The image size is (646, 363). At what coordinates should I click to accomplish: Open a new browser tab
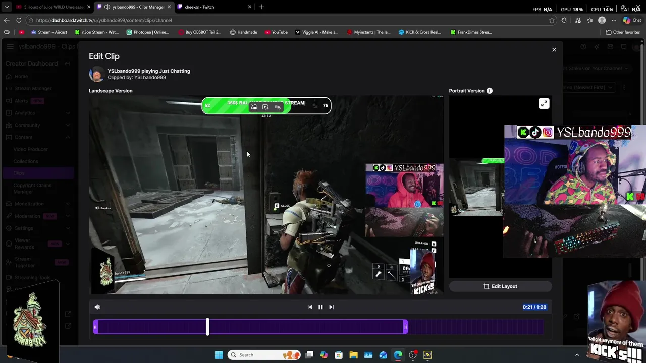(261, 7)
